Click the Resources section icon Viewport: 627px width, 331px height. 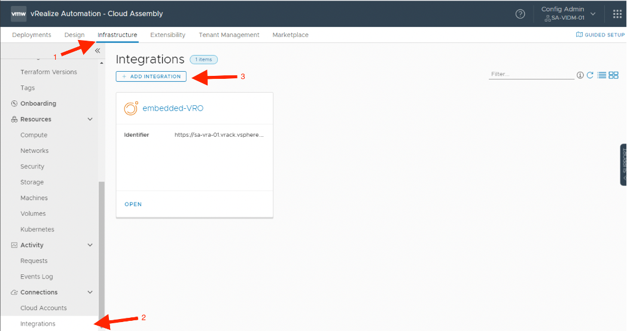tap(14, 119)
